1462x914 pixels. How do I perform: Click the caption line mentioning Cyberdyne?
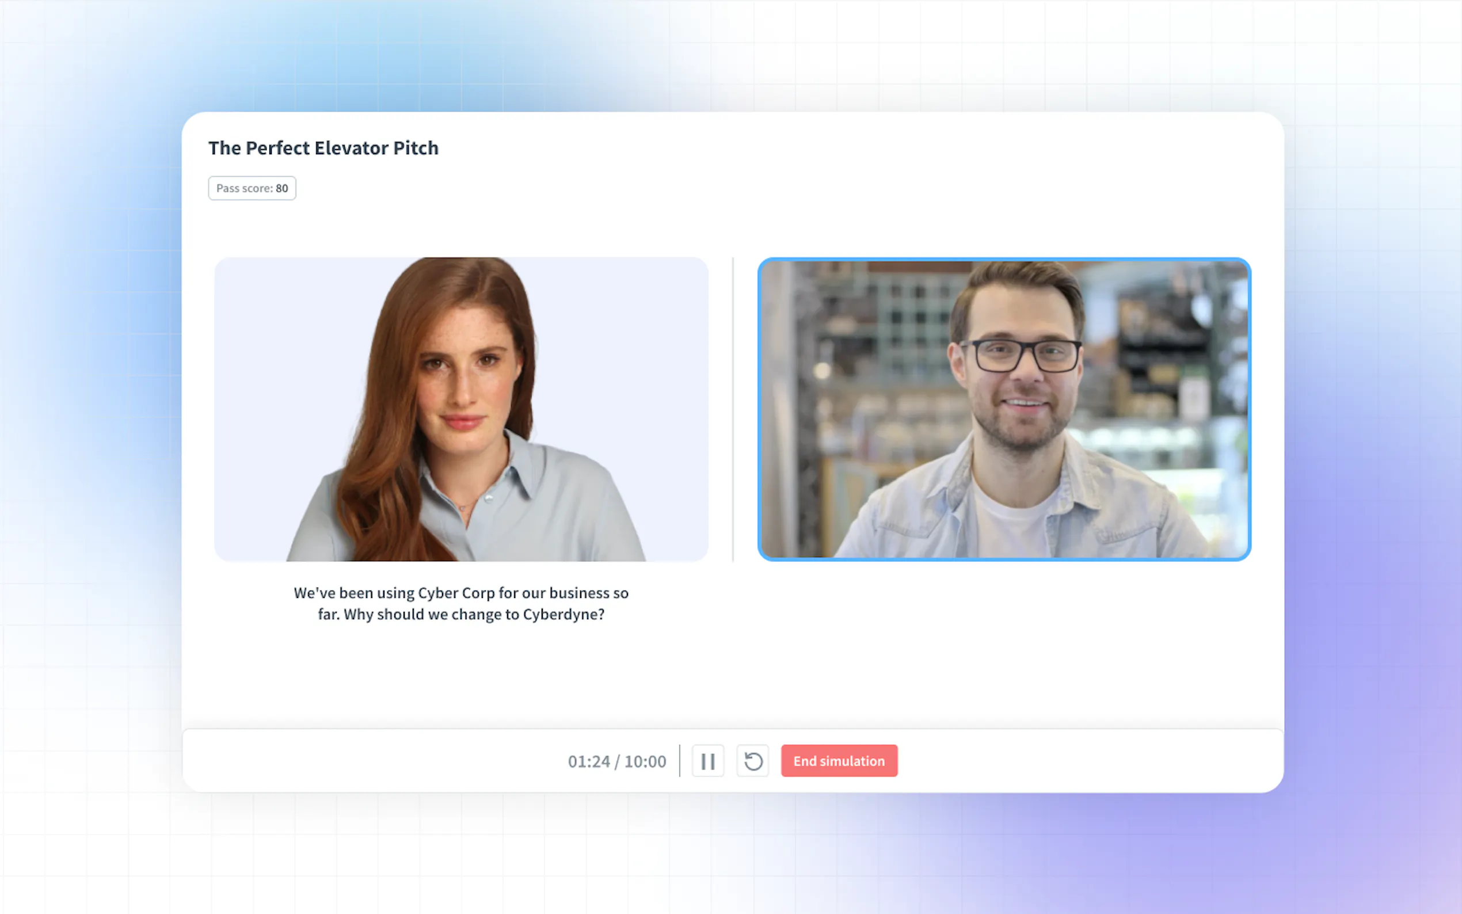pyautogui.click(x=461, y=614)
